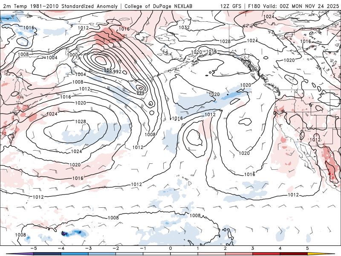Click the 'College of DuPage NEXLAB' header text
This screenshot has width=341, height=256.
point(158,6)
